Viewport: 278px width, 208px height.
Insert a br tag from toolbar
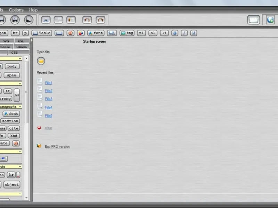coord(15,33)
